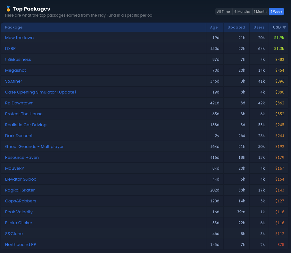Click the 26d updated value for Dark Descent

click(x=242, y=135)
